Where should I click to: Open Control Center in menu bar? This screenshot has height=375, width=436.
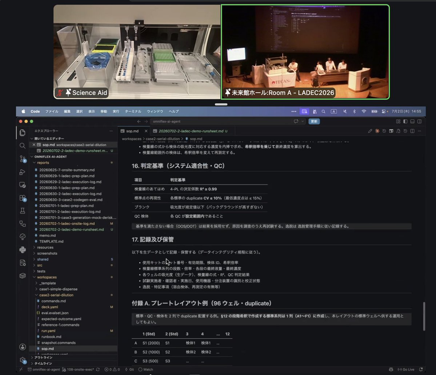384,112
